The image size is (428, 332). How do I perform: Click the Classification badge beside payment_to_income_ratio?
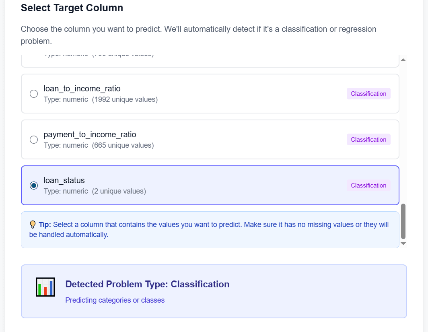point(368,139)
